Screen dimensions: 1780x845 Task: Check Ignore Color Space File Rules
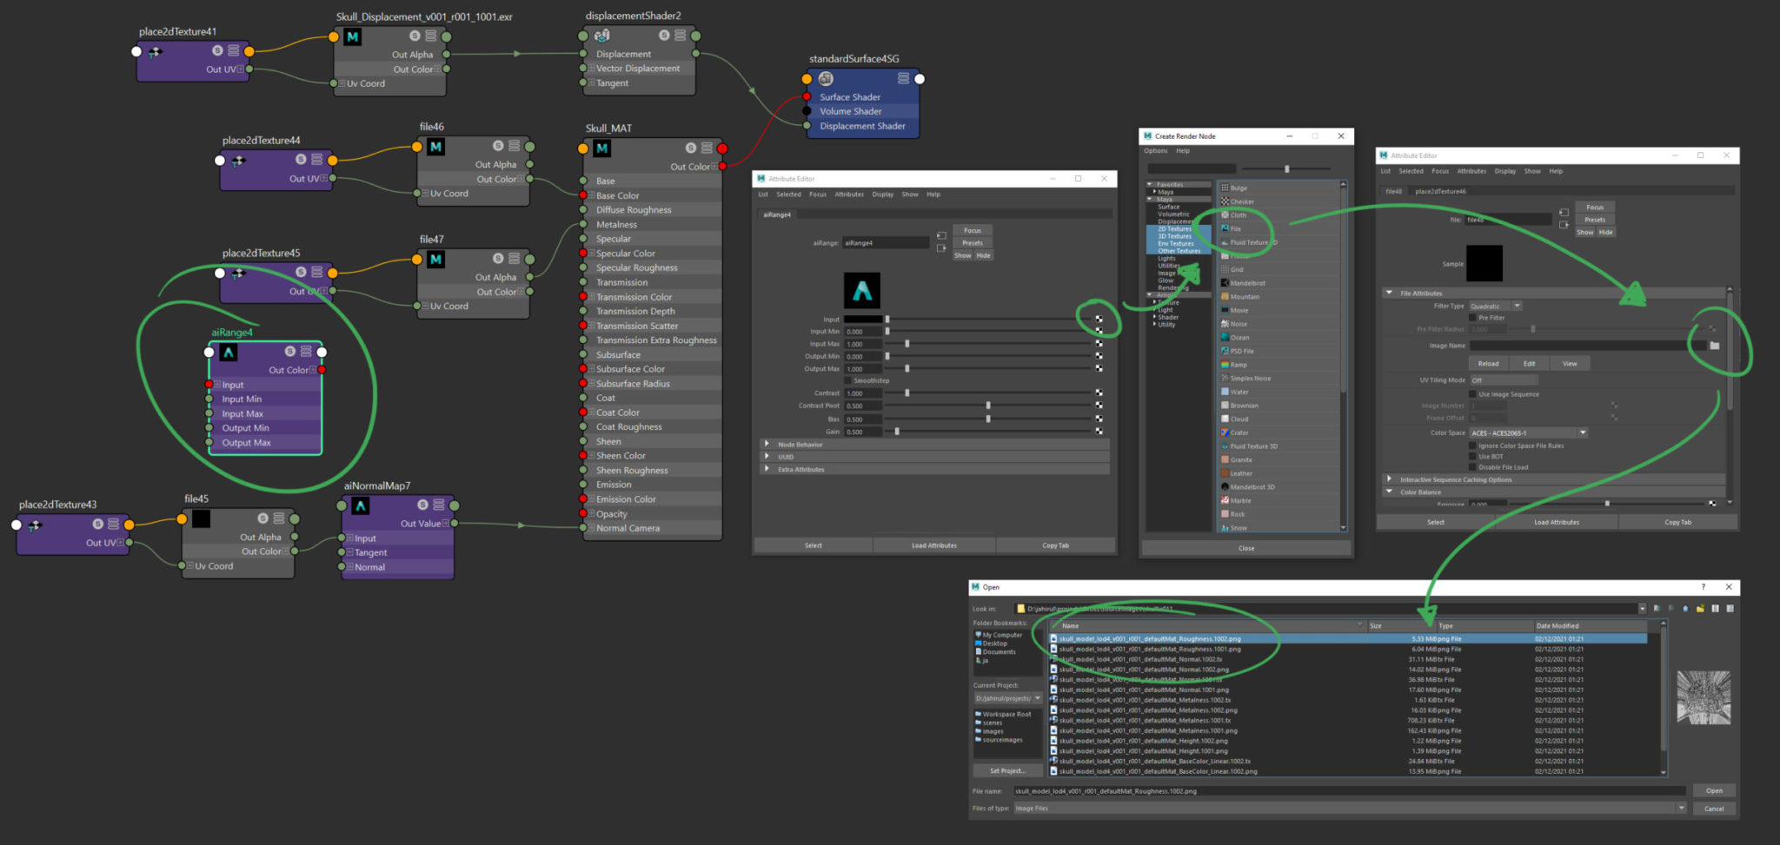click(x=1472, y=446)
